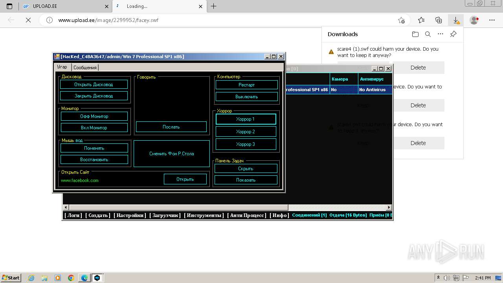Click the address bar URL
The width and height of the screenshot is (503, 283).
(x=108, y=20)
